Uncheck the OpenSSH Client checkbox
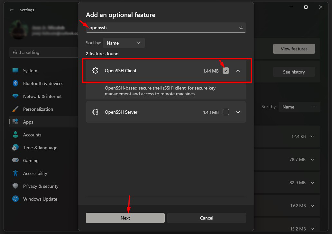 coord(226,71)
